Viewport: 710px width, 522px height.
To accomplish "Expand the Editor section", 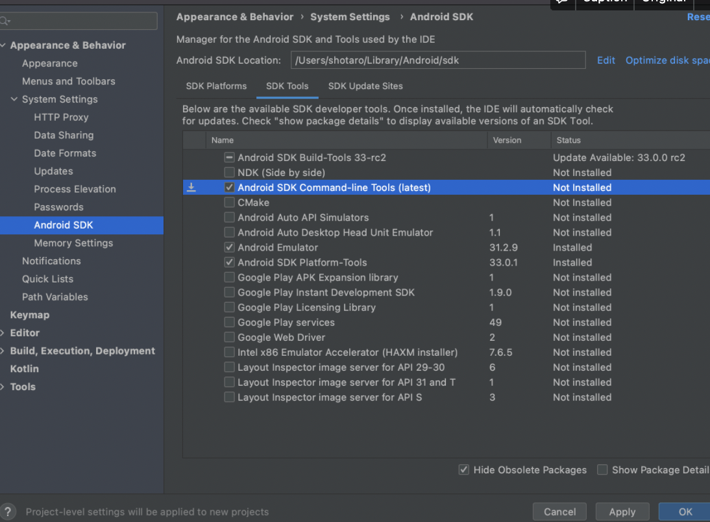I will 3,332.
